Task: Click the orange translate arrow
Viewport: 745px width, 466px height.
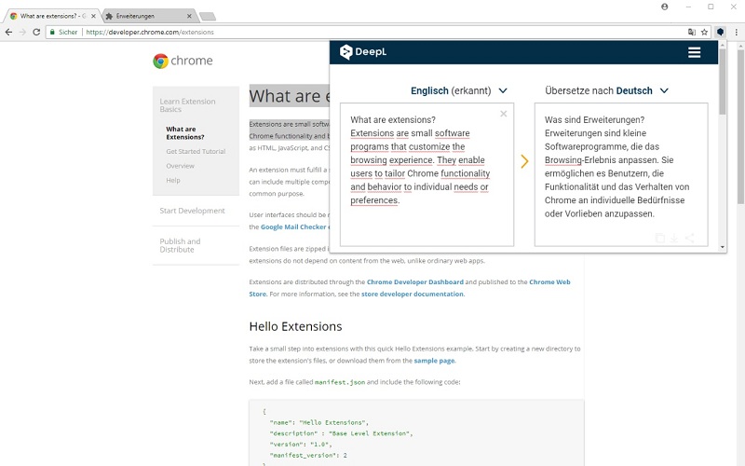Action: pyautogui.click(x=524, y=161)
